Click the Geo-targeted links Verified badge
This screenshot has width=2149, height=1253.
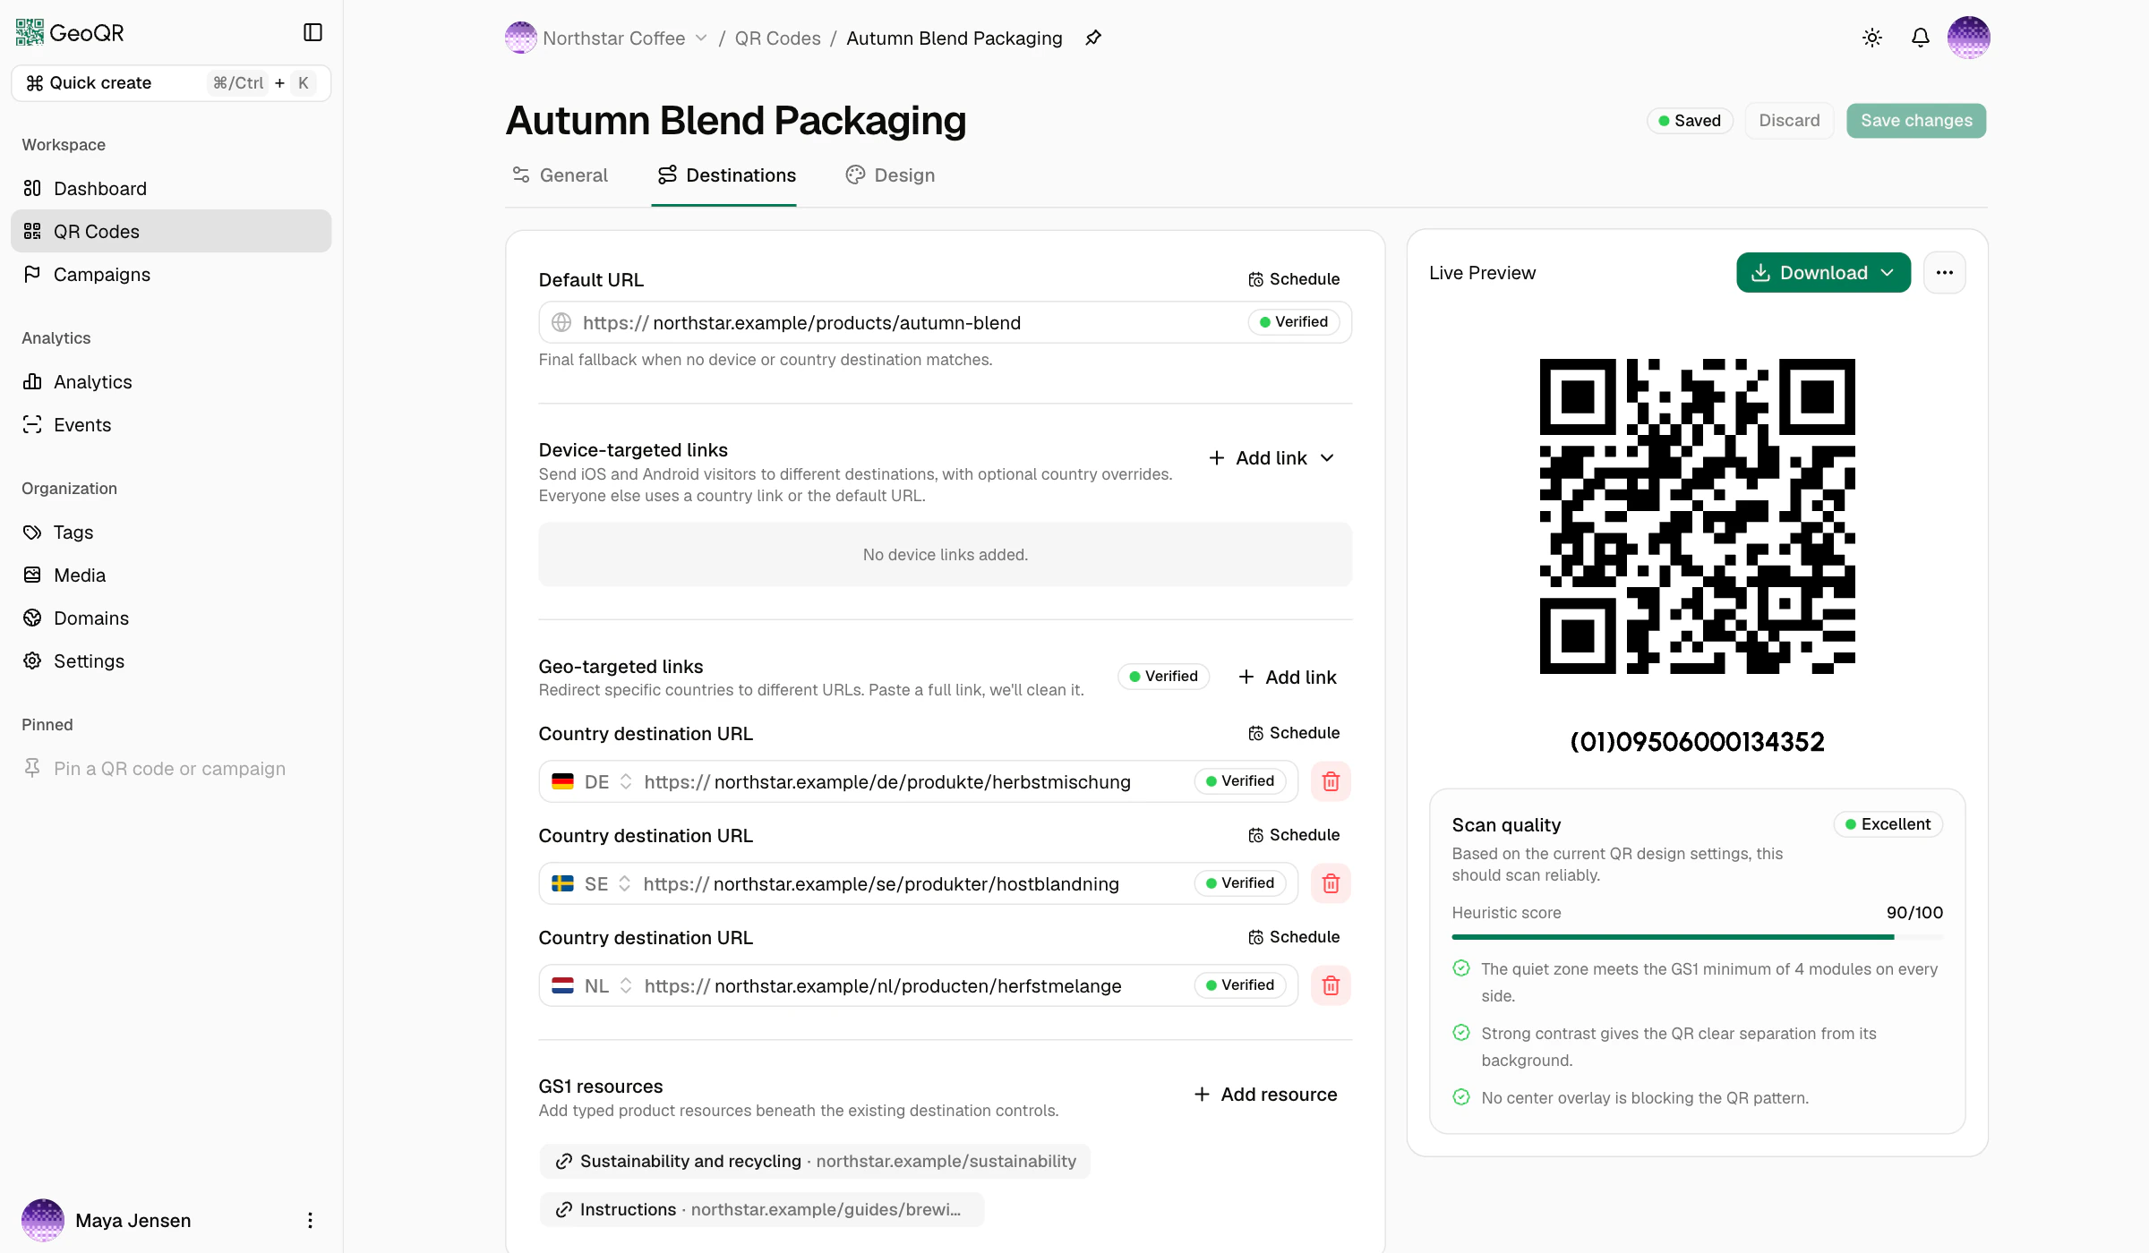(x=1163, y=677)
